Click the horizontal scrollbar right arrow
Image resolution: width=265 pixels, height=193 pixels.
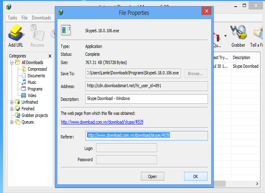point(257,183)
